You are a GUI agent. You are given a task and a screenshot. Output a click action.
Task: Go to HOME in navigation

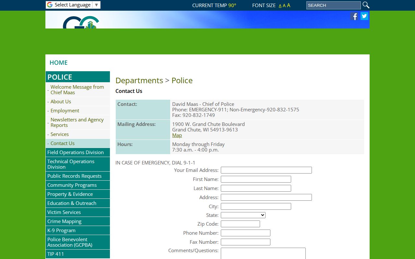click(59, 63)
